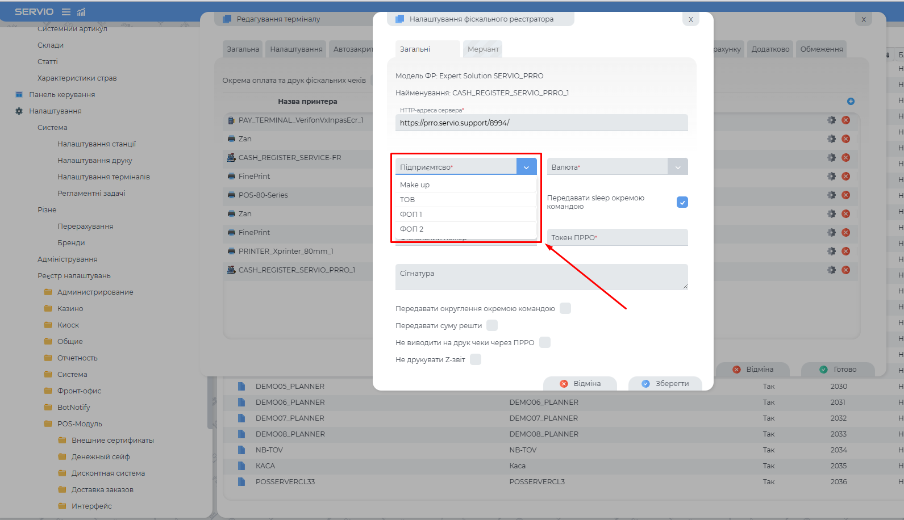
Task: Open the Внешние сертификаты folder icon
Action: [63, 441]
